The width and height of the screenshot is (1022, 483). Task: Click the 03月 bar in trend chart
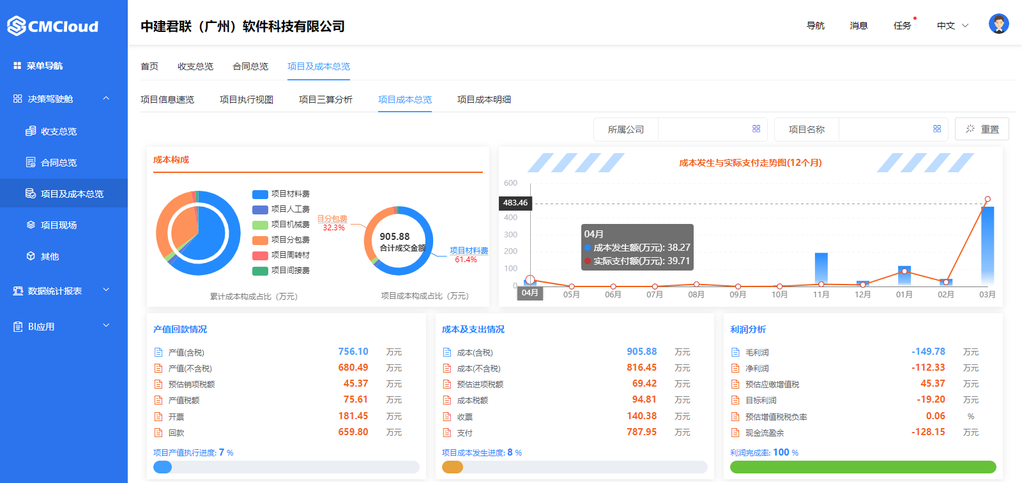click(987, 246)
